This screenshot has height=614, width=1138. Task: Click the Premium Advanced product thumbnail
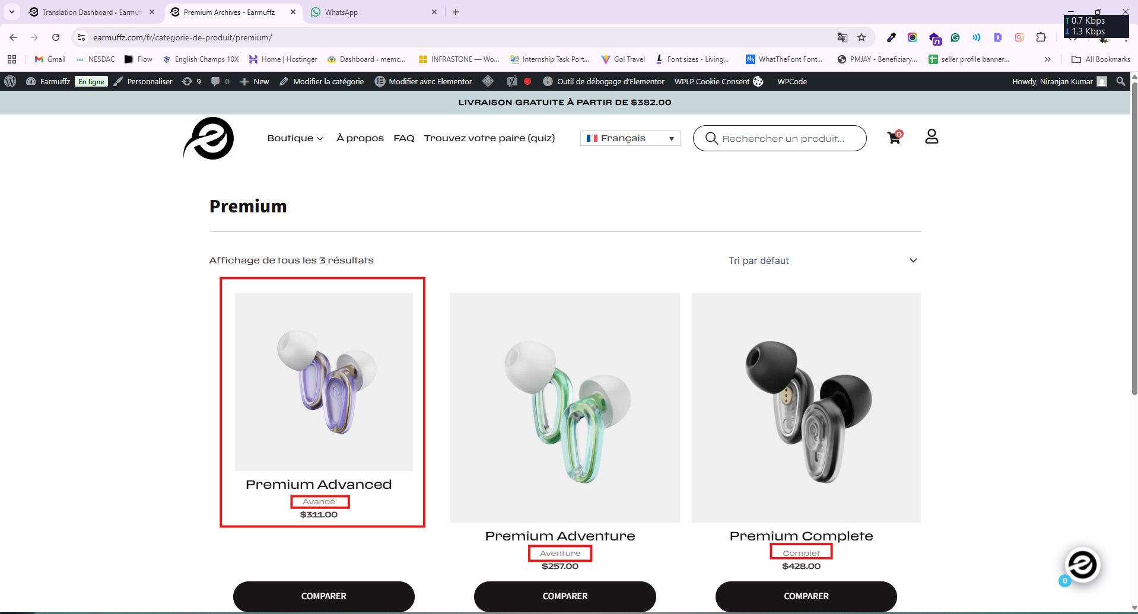pos(324,381)
